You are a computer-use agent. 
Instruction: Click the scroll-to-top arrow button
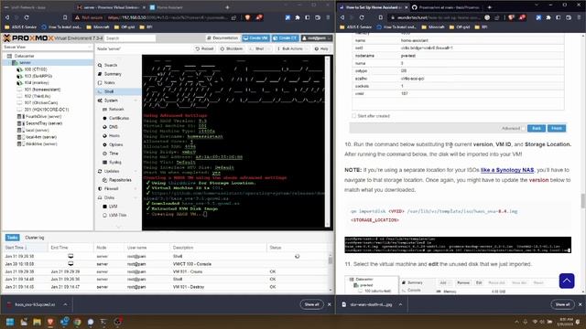pos(567,281)
